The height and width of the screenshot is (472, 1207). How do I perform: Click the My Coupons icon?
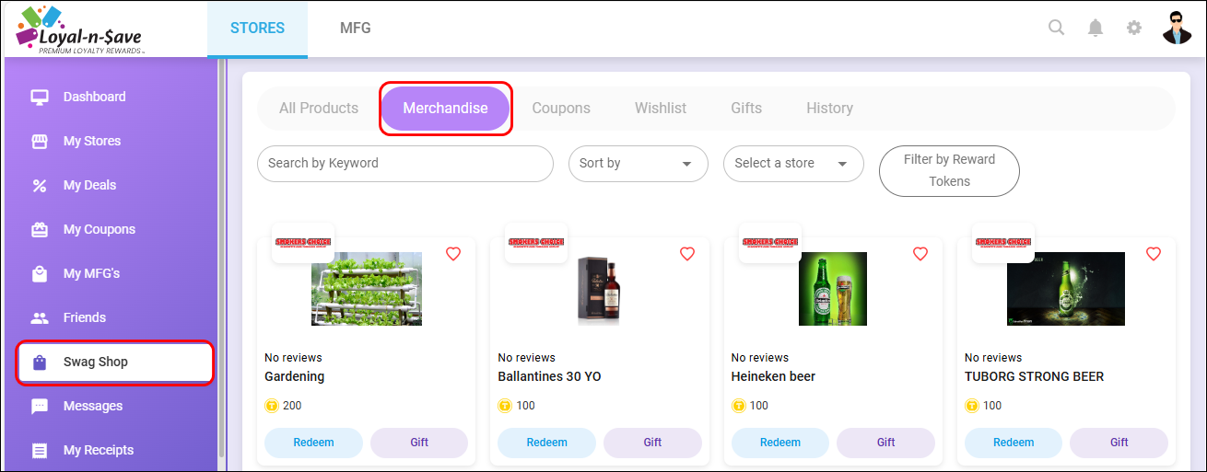click(x=40, y=229)
